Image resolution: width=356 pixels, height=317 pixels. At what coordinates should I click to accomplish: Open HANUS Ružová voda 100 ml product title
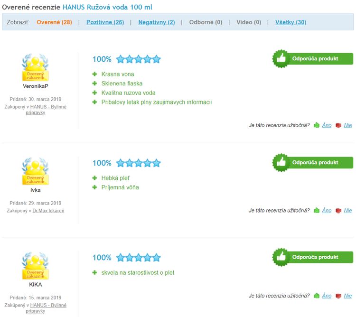(107, 7)
